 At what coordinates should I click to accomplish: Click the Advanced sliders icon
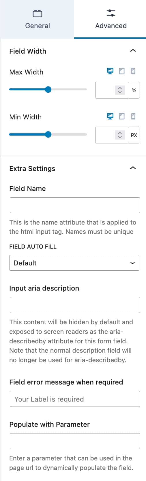pos(111,13)
